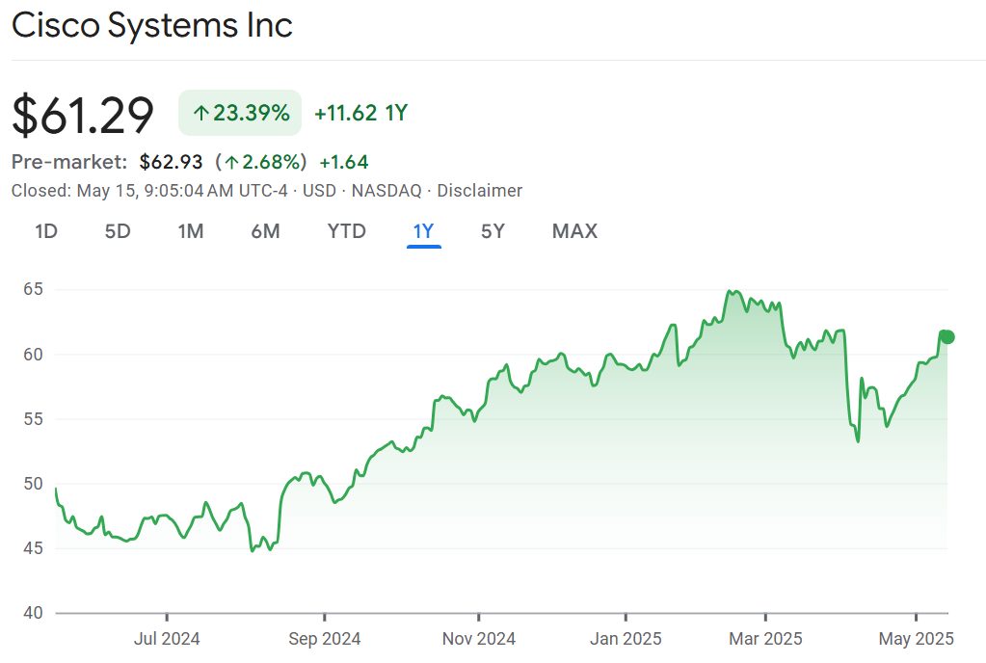The width and height of the screenshot is (986, 663).
Task: Click the green up arrow in the 23.39% badge
Action: (x=200, y=114)
